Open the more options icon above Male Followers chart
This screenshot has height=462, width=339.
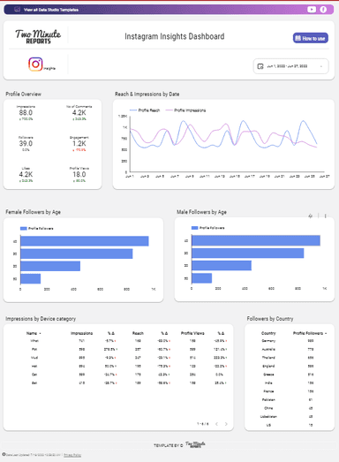pyautogui.click(x=325, y=216)
